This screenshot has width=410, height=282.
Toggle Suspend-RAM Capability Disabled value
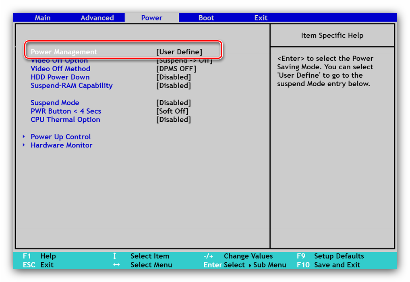point(174,85)
